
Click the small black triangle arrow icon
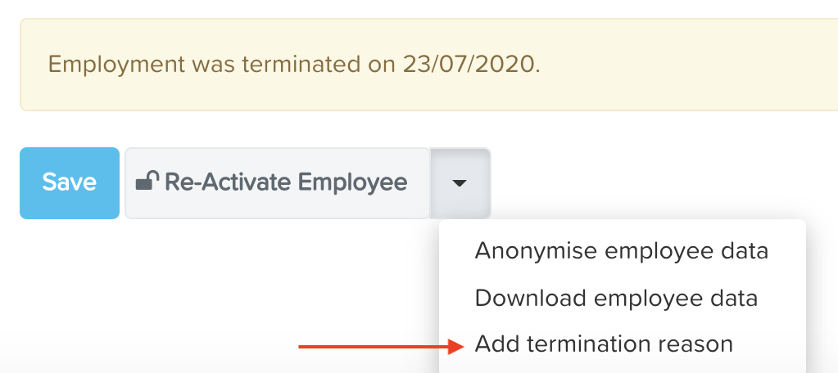pyautogui.click(x=460, y=183)
